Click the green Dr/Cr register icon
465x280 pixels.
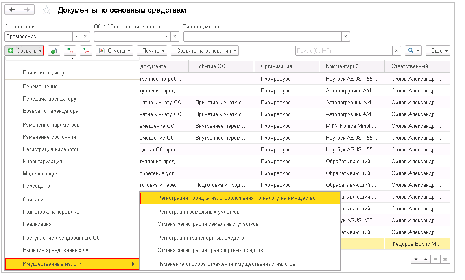click(70, 51)
